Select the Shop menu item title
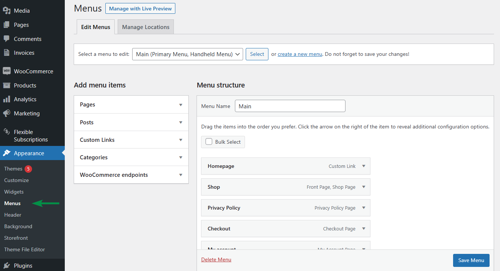 pyautogui.click(x=214, y=187)
